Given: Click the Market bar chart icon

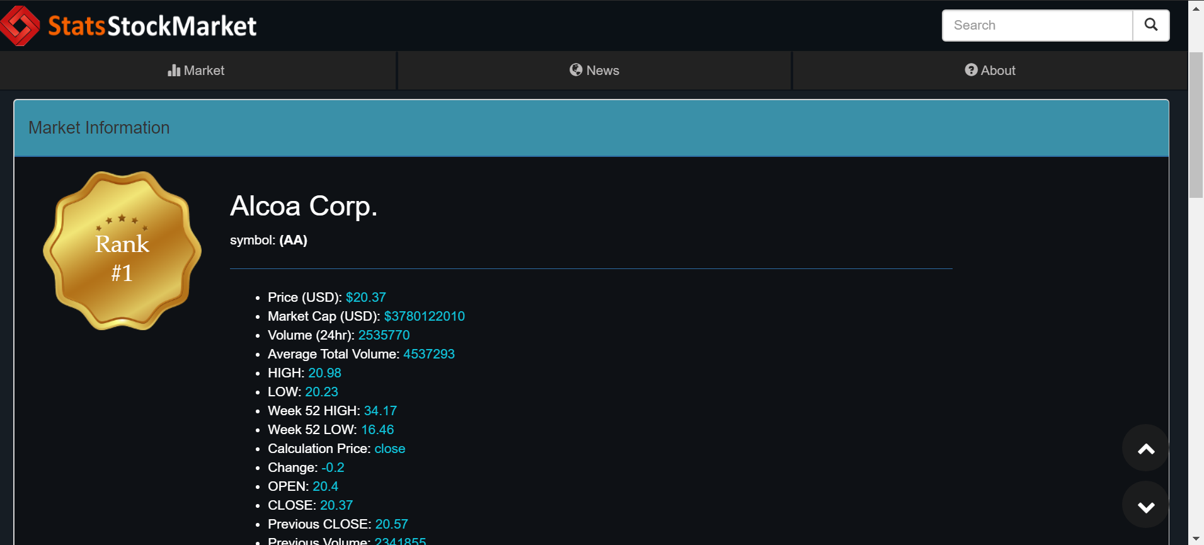Looking at the screenshot, I should click(x=174, y=71).
